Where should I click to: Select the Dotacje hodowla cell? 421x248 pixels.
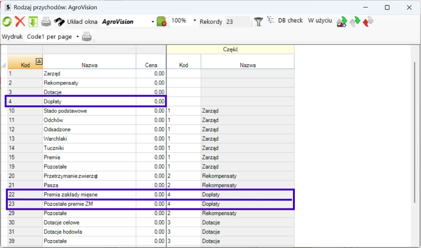click(89, 232)
